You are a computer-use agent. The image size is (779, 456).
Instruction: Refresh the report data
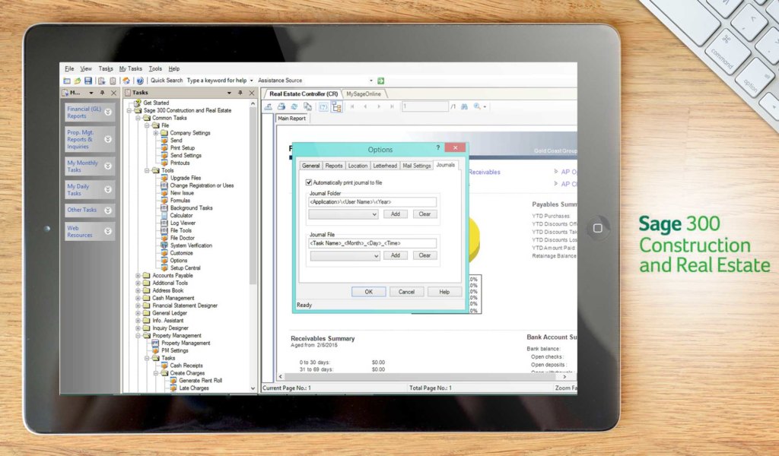[x=294, y=106]
